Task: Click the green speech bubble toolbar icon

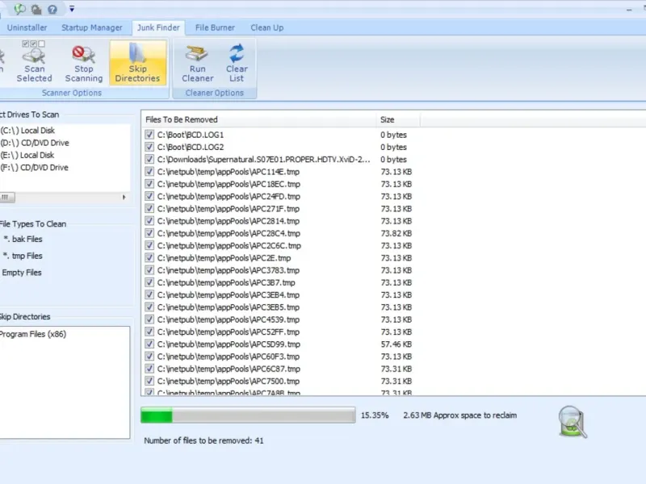Action: coord(19,9)
